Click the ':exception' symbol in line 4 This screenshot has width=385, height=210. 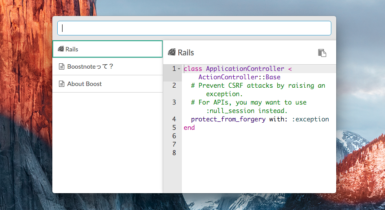point(310,119)
